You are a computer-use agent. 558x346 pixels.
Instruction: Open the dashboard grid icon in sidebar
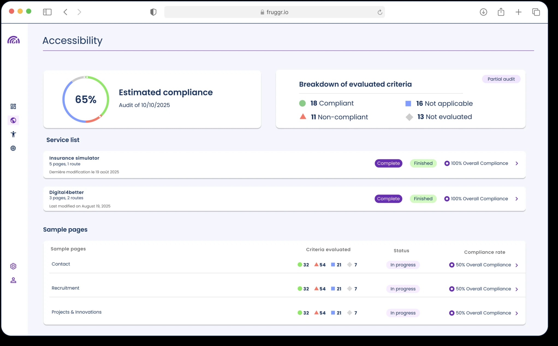[13, 106]
